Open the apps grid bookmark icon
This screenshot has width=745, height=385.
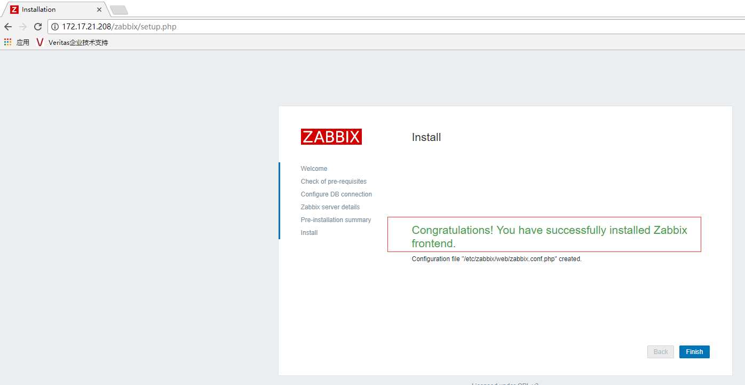[7, 42]
